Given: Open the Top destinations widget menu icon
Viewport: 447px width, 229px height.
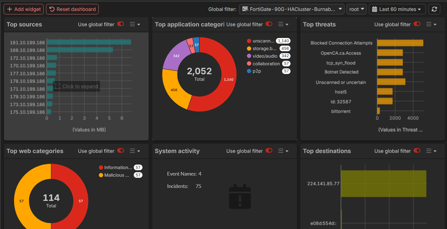Looking at the screenshot, I should (x=431, y=151).
